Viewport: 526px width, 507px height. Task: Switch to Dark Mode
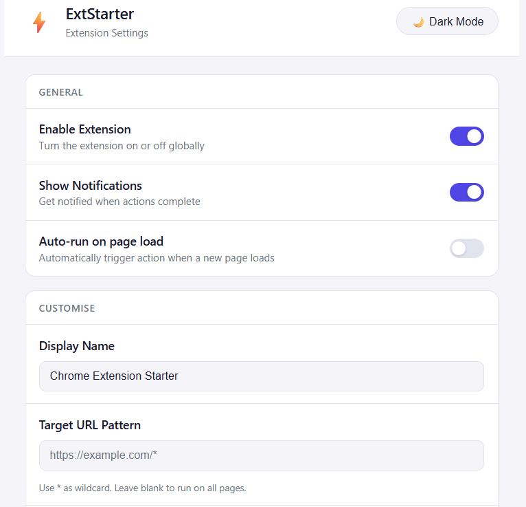pyautogui.click(x=447, y=21)
